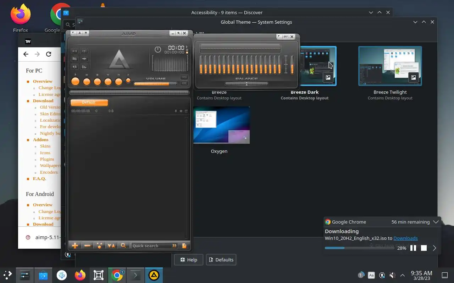454x283 pixels.
Task: Click the AIMP track seek bar
Action: [x=129, y=93]
